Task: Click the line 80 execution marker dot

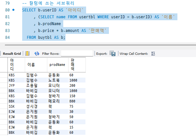Action: click(x=13, y=10)
